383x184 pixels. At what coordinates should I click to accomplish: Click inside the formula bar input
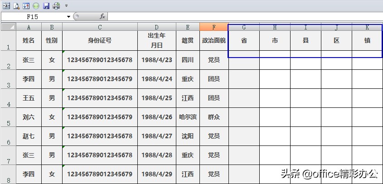pos(245,17)
